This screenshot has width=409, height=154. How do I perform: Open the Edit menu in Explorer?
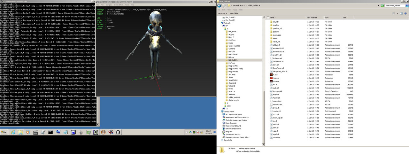[224, 10]
